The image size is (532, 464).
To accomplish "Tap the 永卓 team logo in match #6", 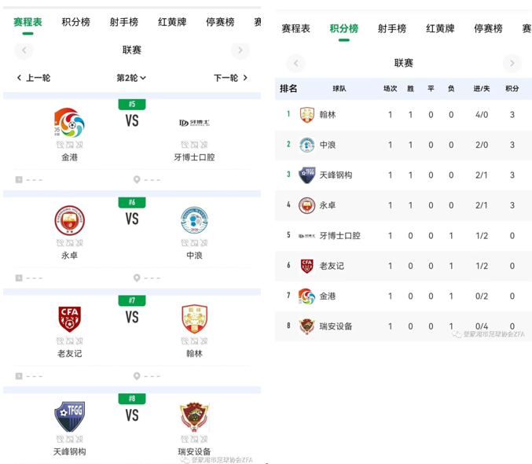I will coord(70,220).
